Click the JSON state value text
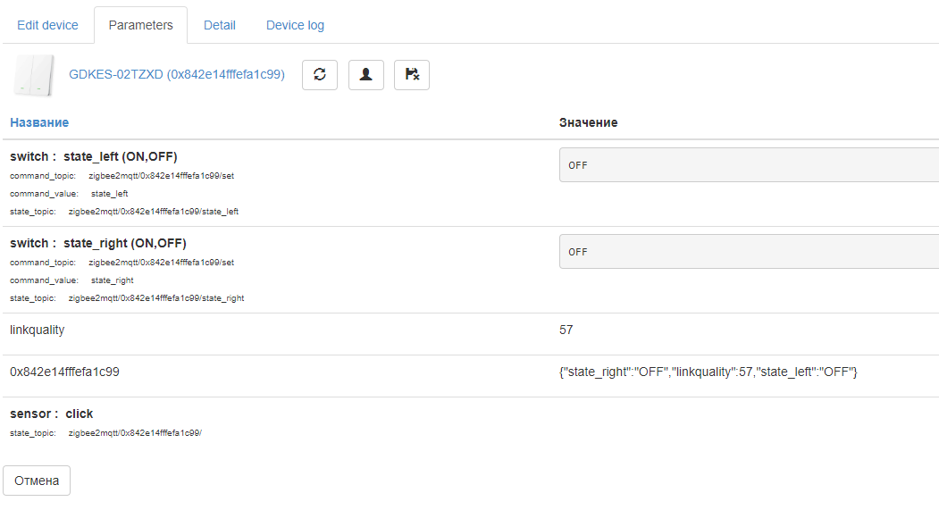 (x=708, y=372)
